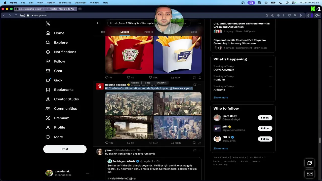Switch to the Lists search tab
This screenshot has width=322, height=181.
click(x=194, y=32)
